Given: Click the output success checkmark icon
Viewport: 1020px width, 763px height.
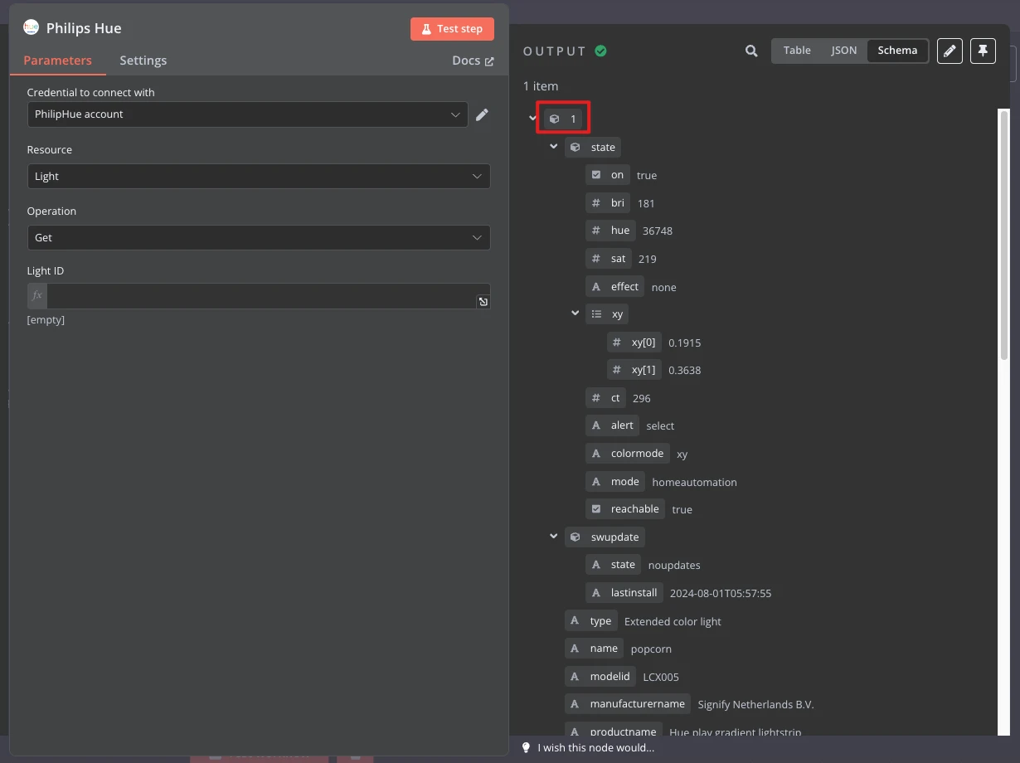Looking at the screenshot, I should (x=600, y=51).
